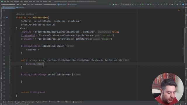Switch to the Contacts.kt editor tab
Screen dimensions: 187x105
pyautogui.click(x=21, y=7)
